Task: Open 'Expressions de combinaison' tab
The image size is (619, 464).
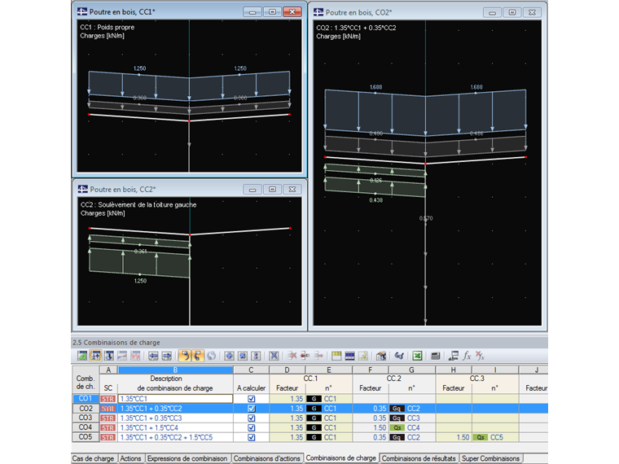Action: 187,458
